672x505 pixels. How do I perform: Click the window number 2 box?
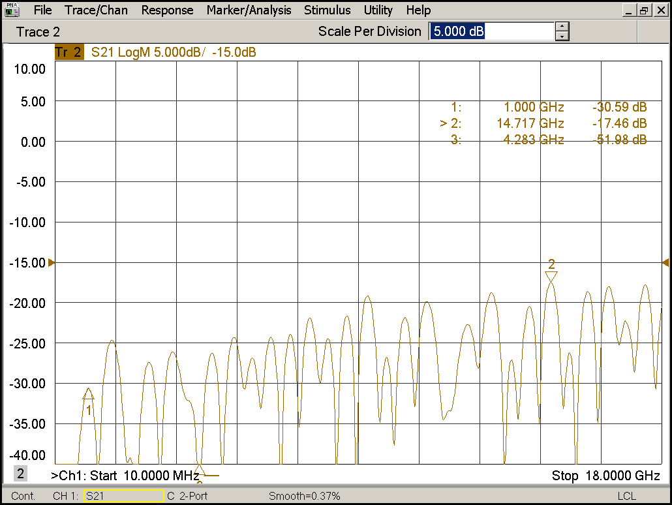(20, 473)
